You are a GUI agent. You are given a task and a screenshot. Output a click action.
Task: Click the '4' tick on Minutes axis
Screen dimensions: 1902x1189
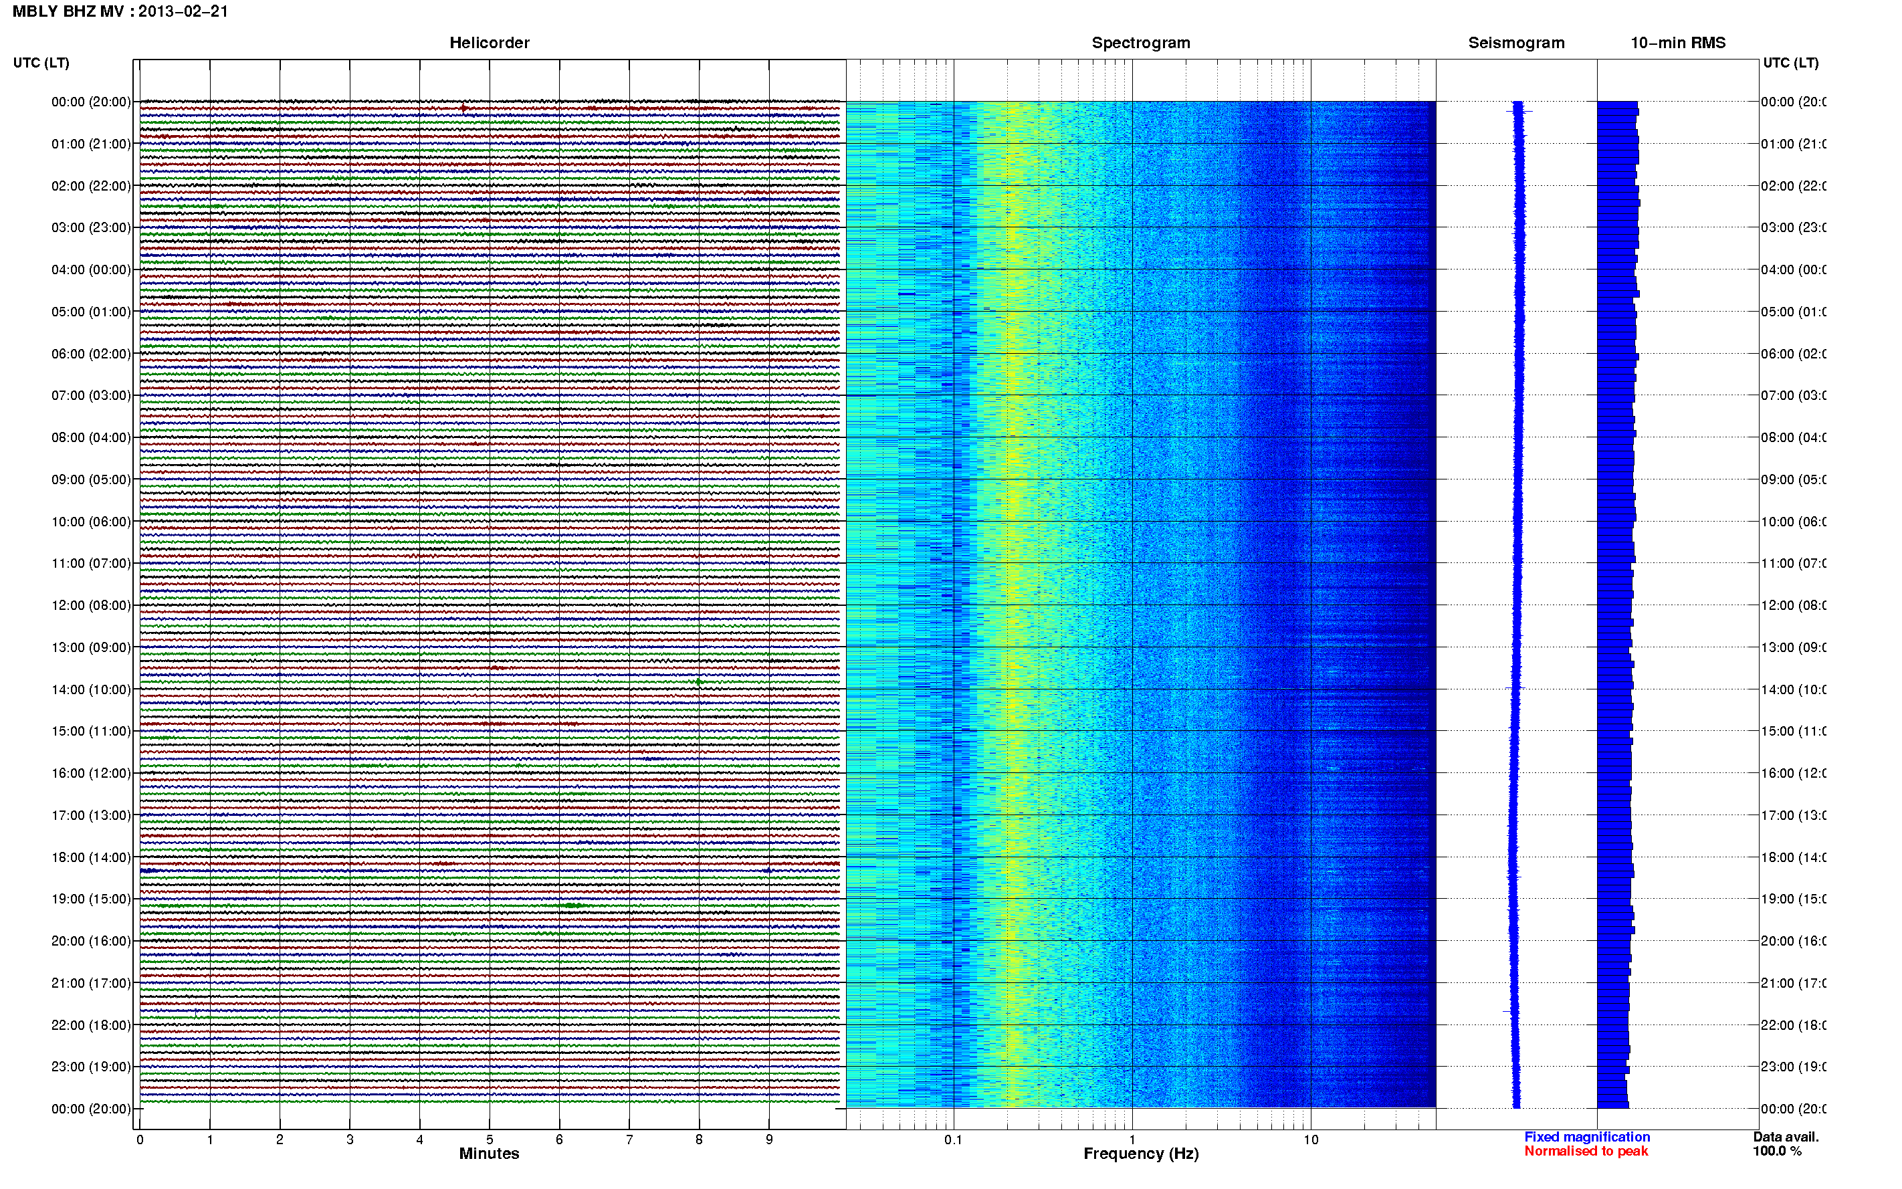(420, 1140)
